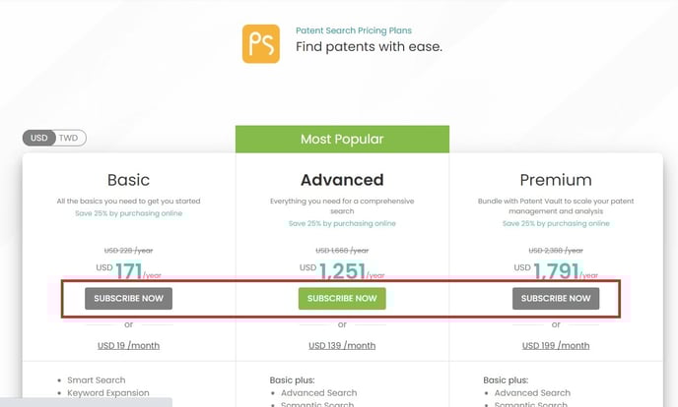Click the Basic plan title
This screenshot has height=407, width=678.
[128, 180]
